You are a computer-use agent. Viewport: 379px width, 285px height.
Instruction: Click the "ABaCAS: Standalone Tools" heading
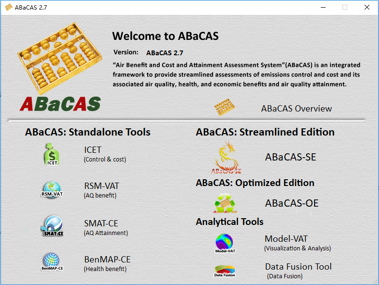pos(88,132)
